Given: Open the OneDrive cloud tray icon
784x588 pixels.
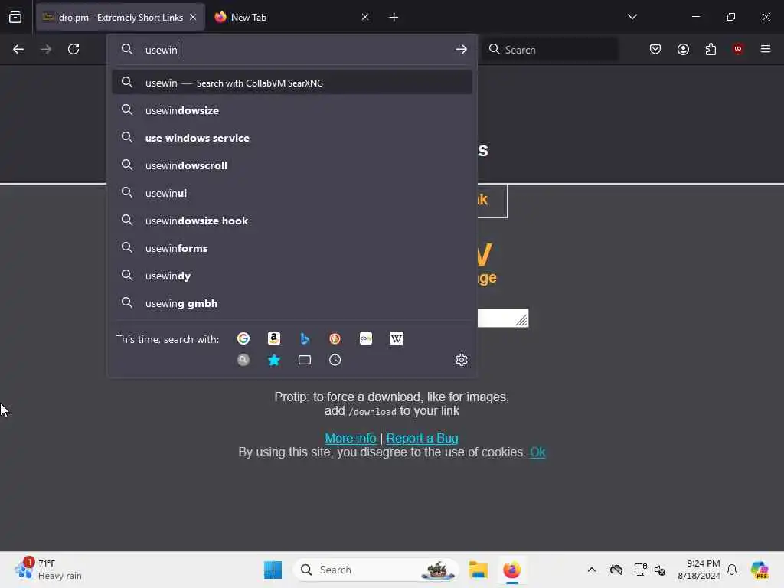Looking at the screenshot, I should click(616, 570).
